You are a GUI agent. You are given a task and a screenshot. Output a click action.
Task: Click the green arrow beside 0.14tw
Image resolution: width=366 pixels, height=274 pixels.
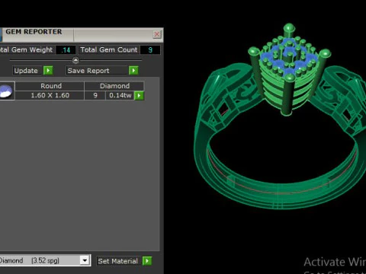[x=139, y=96]
